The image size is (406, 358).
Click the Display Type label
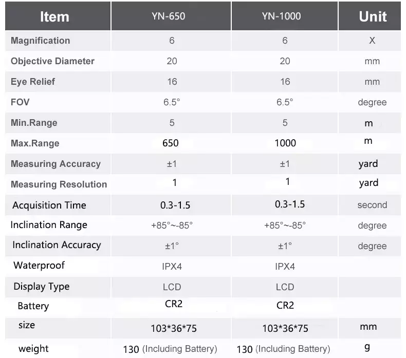42,287
